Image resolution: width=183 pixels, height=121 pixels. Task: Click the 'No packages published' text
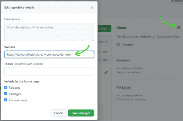130,95
